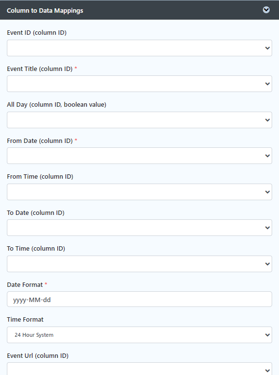Open the Event Title column dropdown

tap(139, 84)
